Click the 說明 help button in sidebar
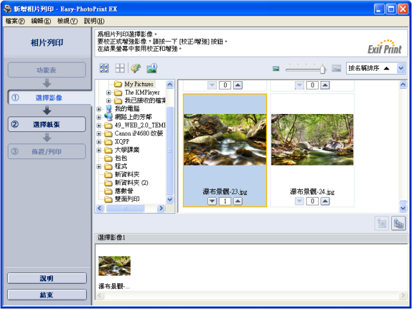412x309 pixels. coord(47,278)
